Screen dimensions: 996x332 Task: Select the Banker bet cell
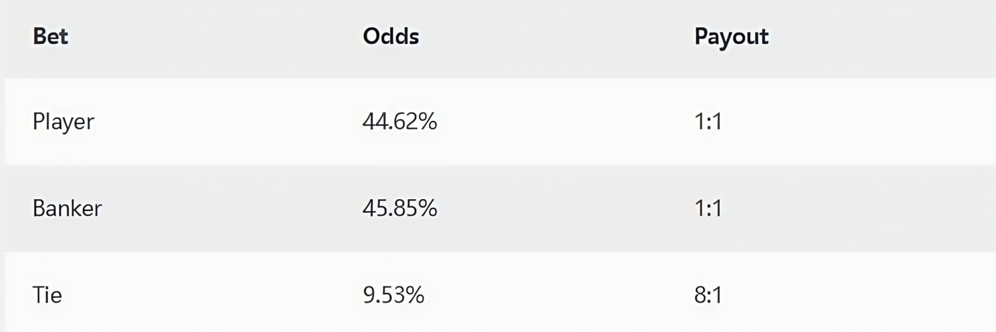pyautogui.click(x=67, y=208)
